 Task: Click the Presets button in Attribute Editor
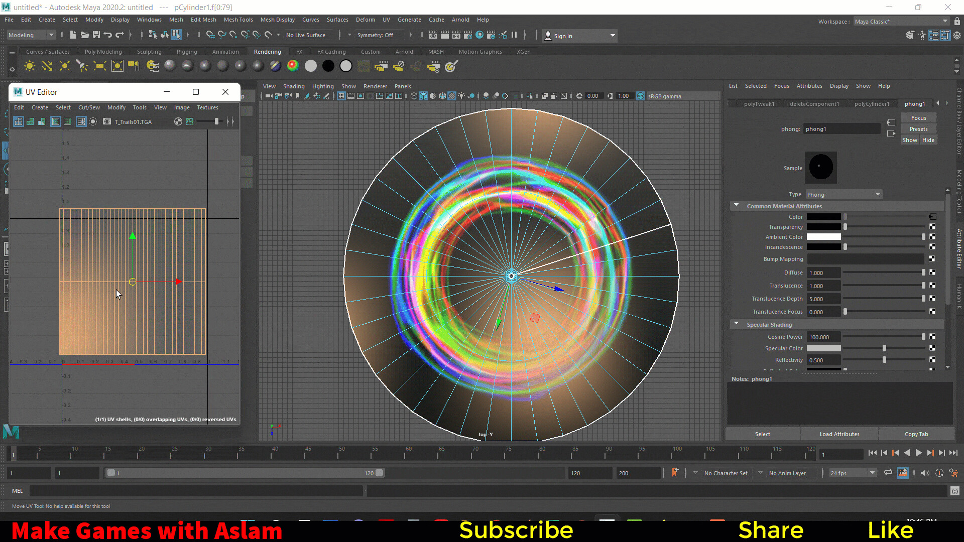pos(918,129)
